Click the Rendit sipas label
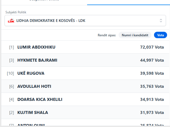 (107, 35)
